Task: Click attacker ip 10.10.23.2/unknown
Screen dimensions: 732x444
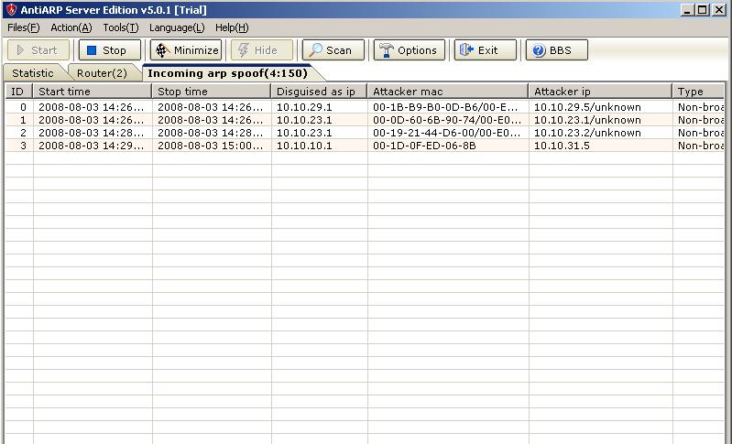Action: click(x=587, y=133)
